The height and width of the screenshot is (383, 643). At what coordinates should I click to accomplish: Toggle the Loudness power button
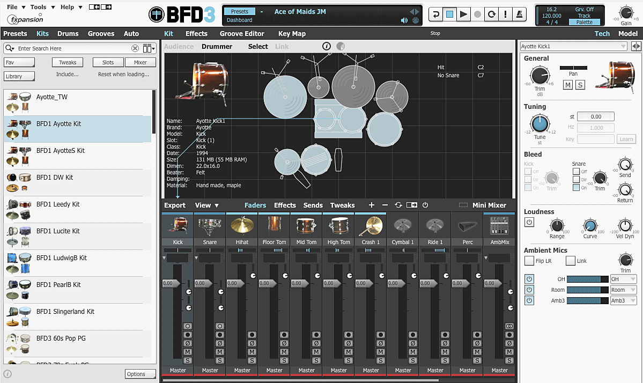pos(529,222)
